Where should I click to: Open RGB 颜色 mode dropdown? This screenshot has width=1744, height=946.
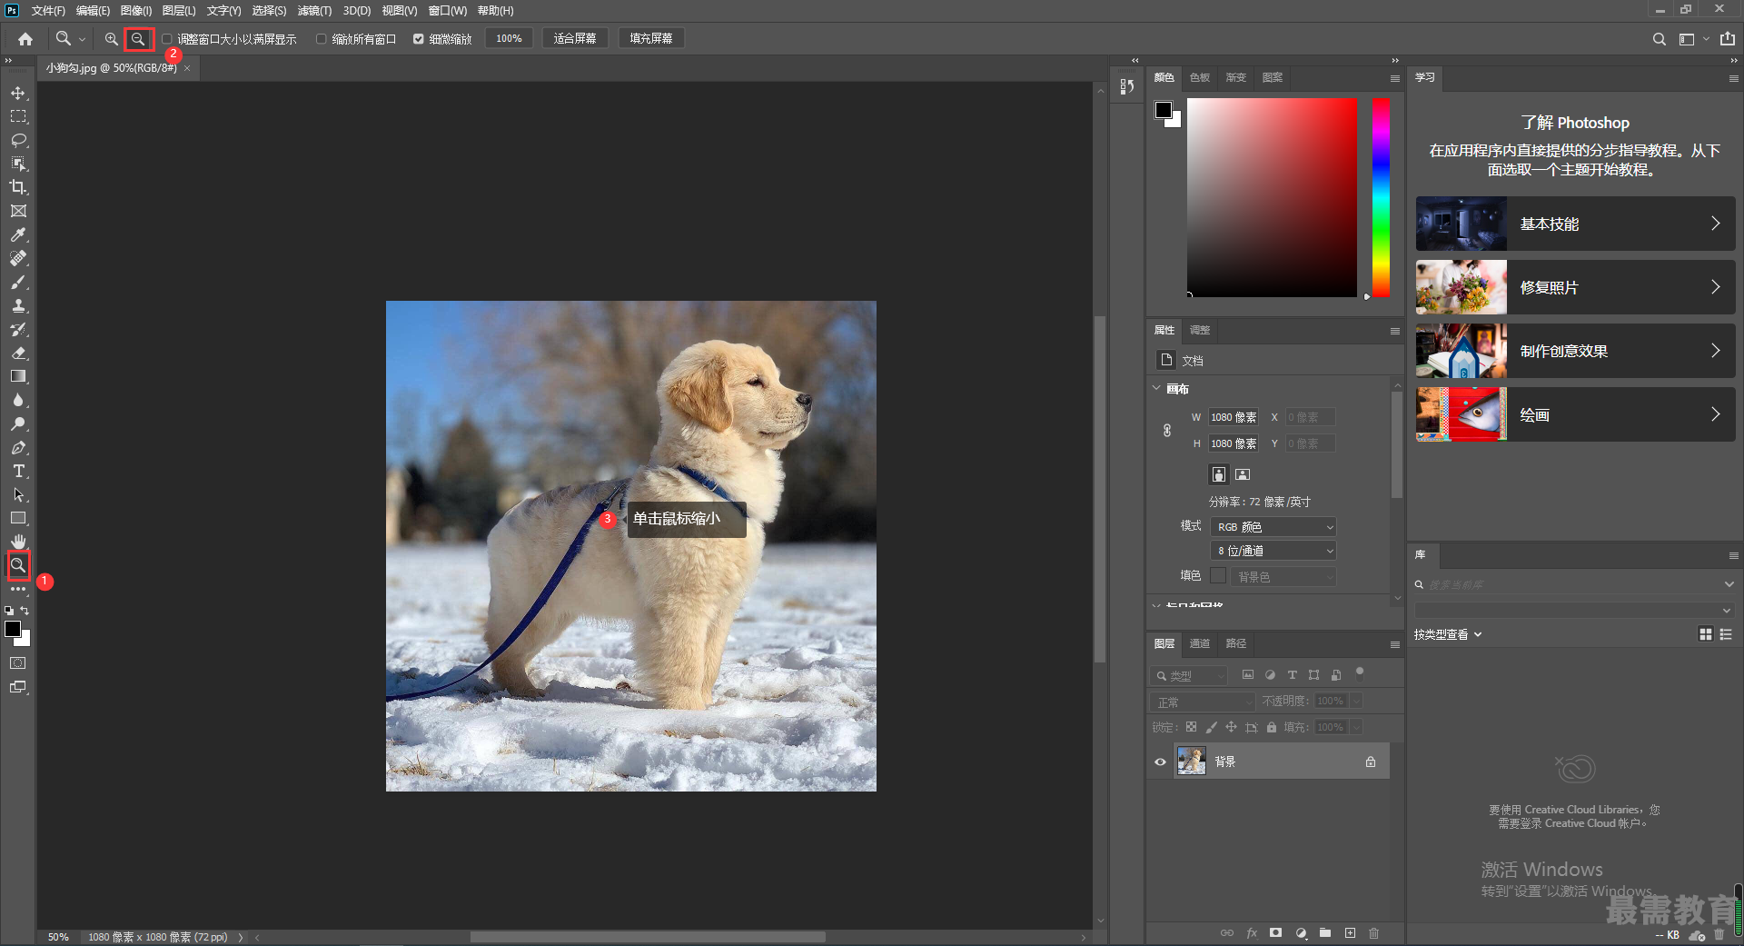(1273, 527)
